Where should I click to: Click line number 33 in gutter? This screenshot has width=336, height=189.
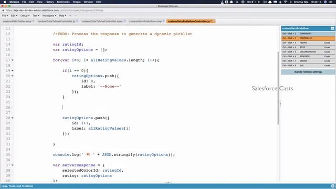8,144
